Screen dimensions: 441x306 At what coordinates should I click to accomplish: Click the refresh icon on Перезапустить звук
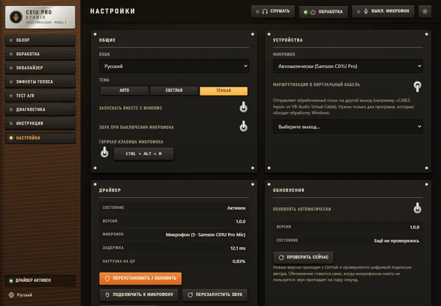(x=190, y=295)
